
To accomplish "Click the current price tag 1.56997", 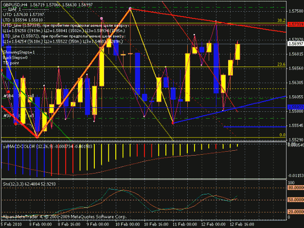I will point(295,44).
